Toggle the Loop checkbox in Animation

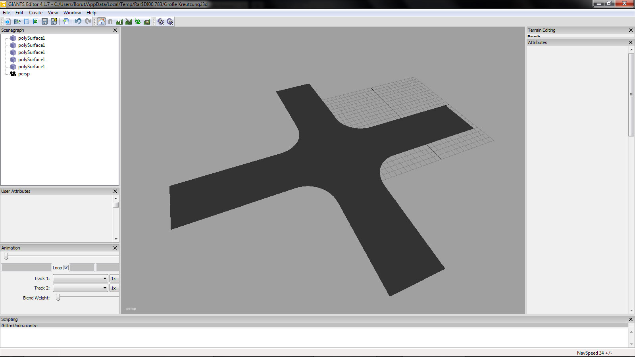coord(66,268)
